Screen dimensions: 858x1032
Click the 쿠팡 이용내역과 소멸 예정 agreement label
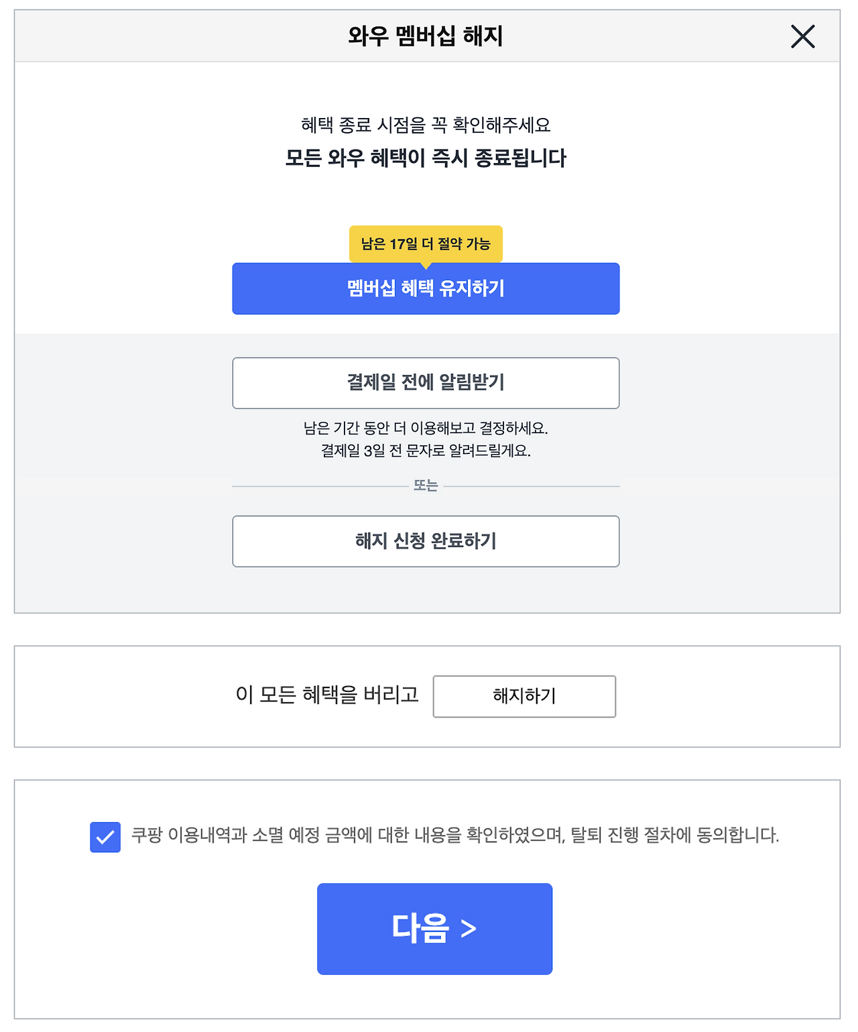[x=454, y=836]
